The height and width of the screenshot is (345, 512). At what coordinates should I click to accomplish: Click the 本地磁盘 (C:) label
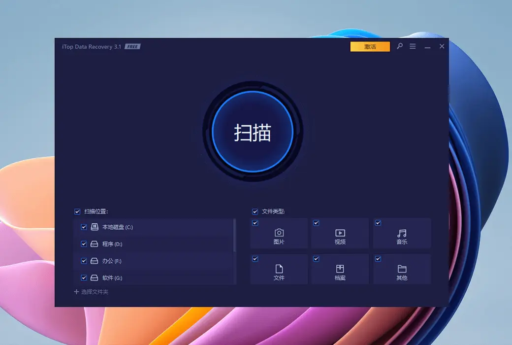coord(118,227)
